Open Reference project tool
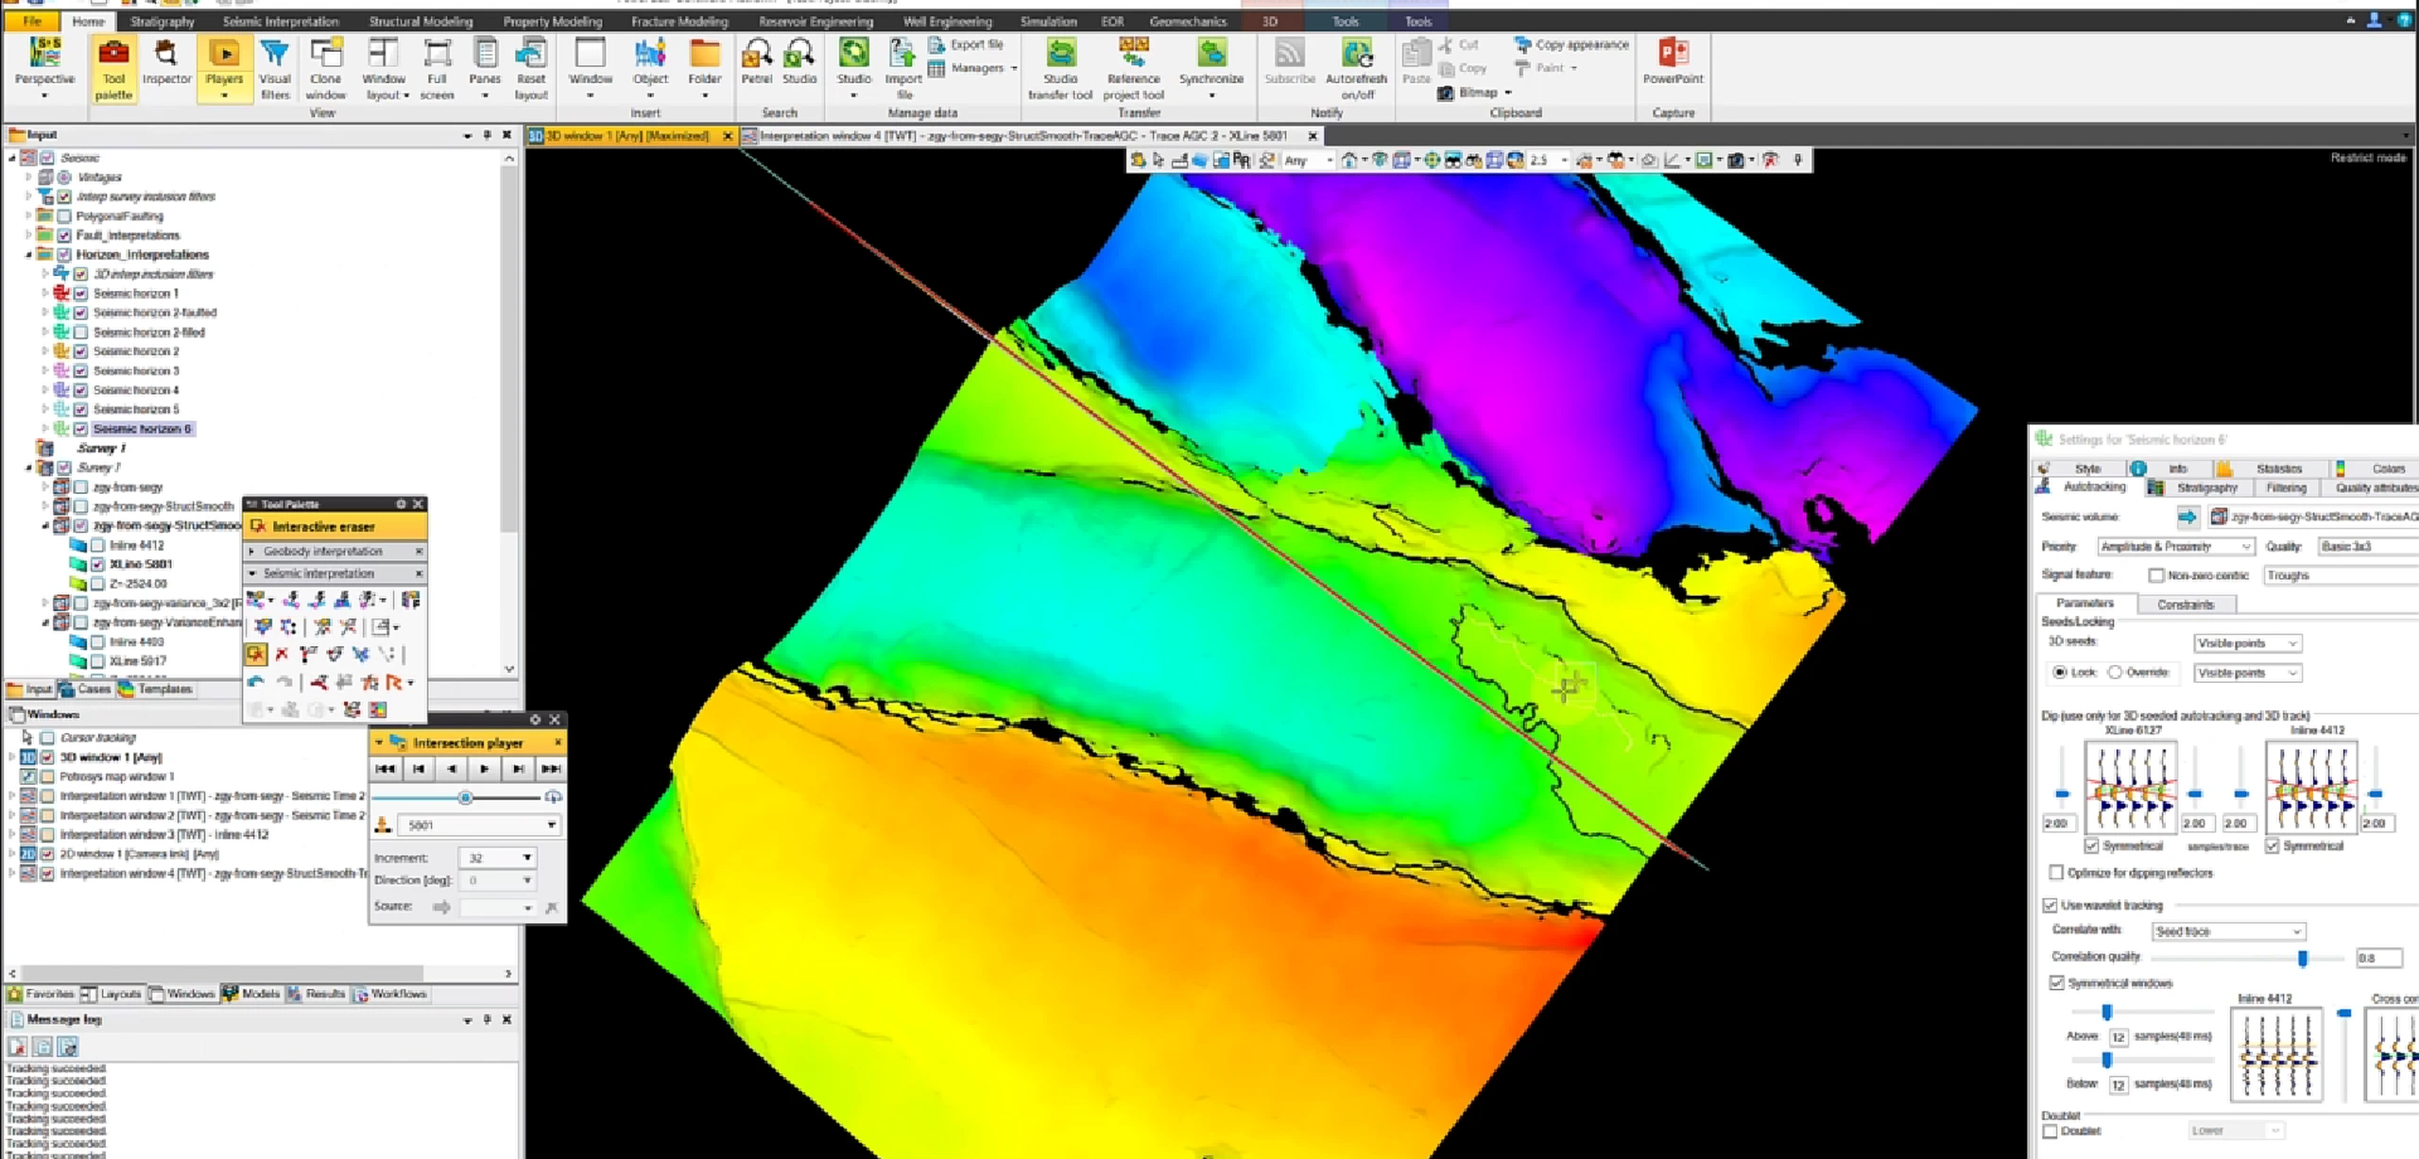This screenshot has height=1159, width=2419. click(1134, 69)
